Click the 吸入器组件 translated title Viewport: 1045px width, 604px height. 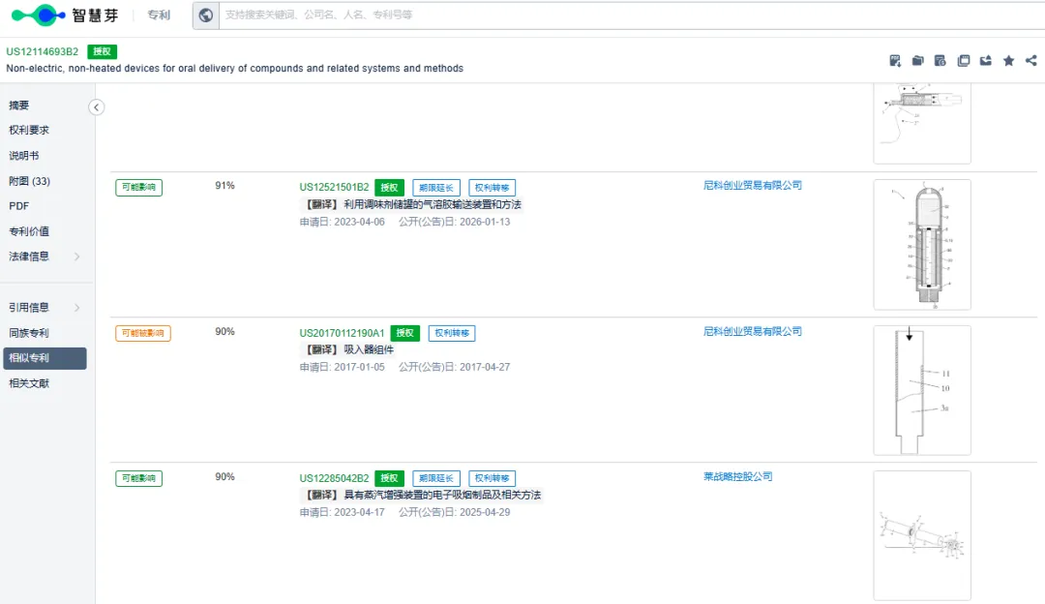(369, 349)
